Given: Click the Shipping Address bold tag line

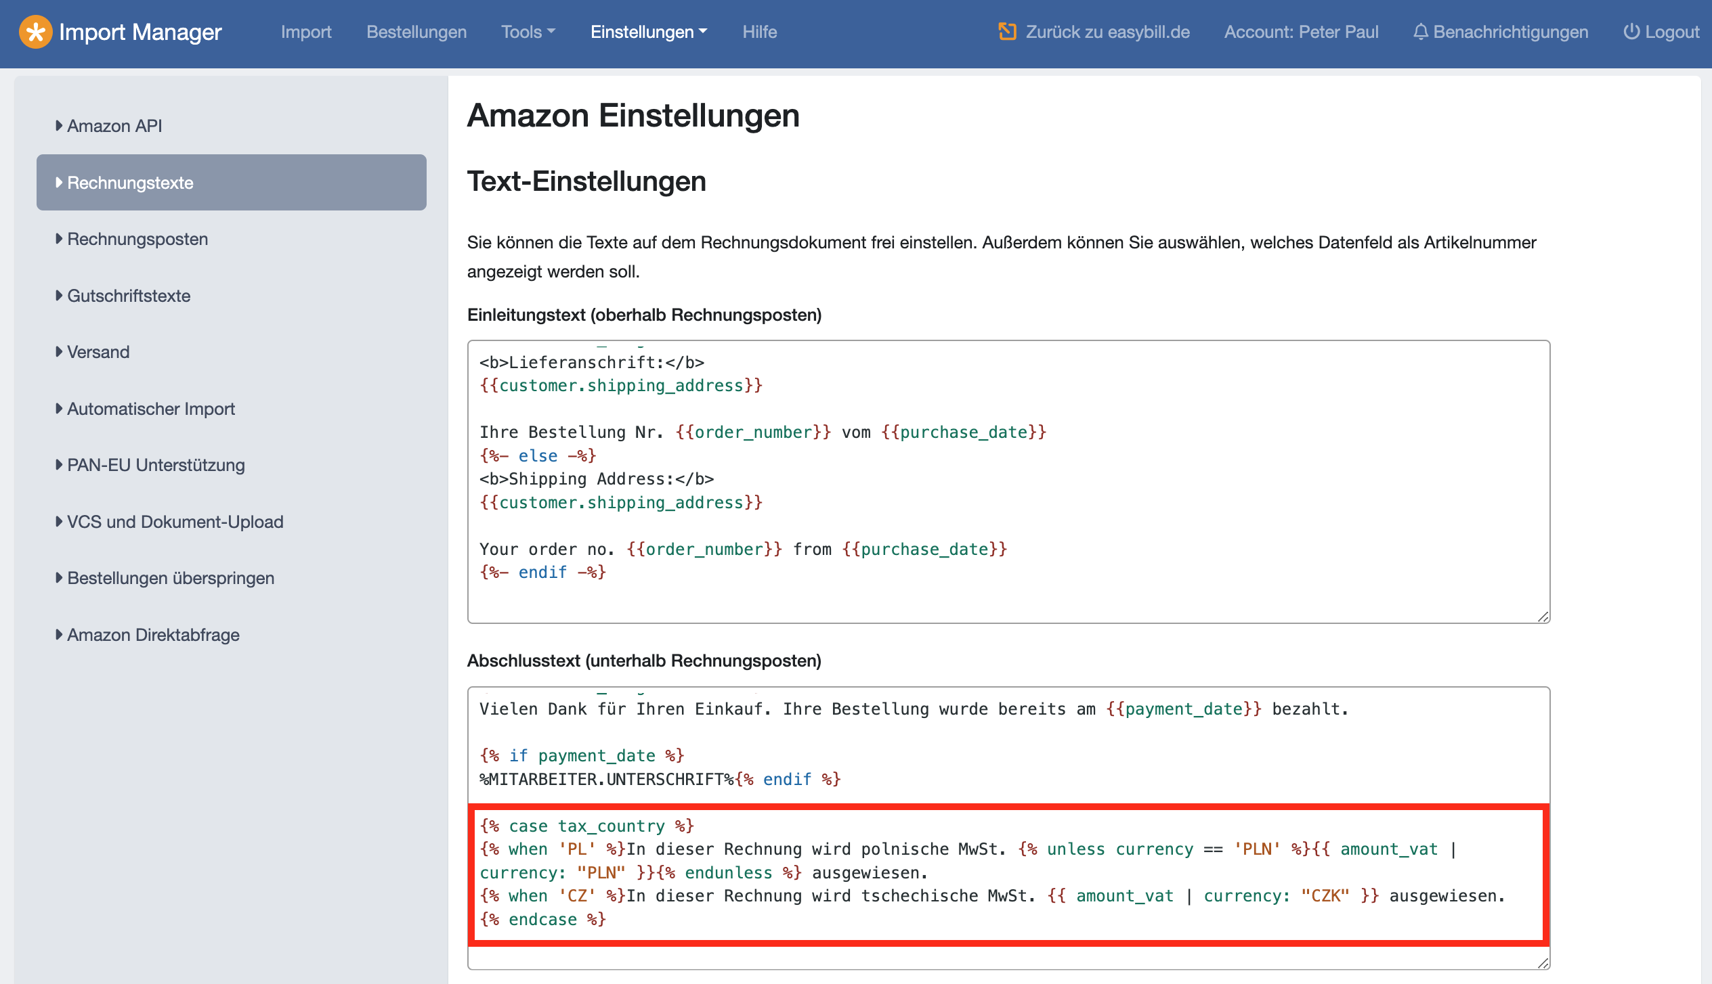Looking at the screenshot, I should [597, 478].
